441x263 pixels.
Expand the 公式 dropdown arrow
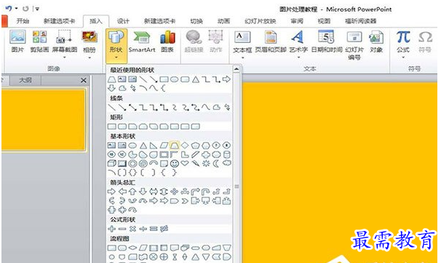point(403,58)
